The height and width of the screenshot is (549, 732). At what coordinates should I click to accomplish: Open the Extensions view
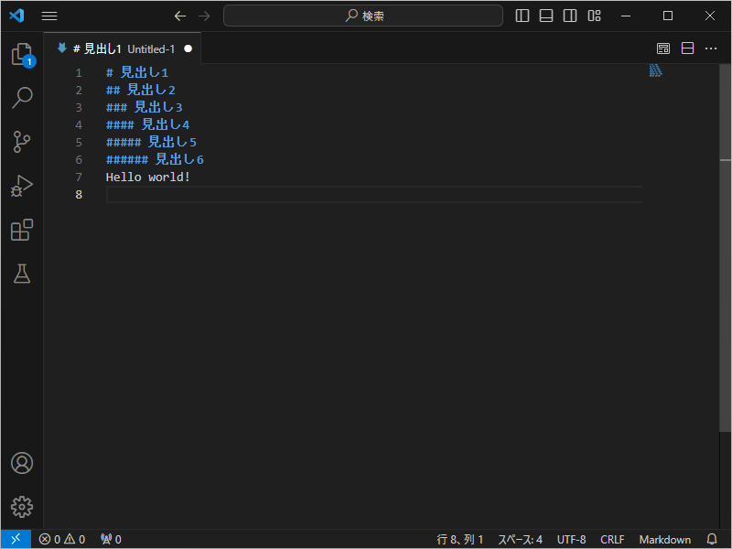(x=22, y=230)
